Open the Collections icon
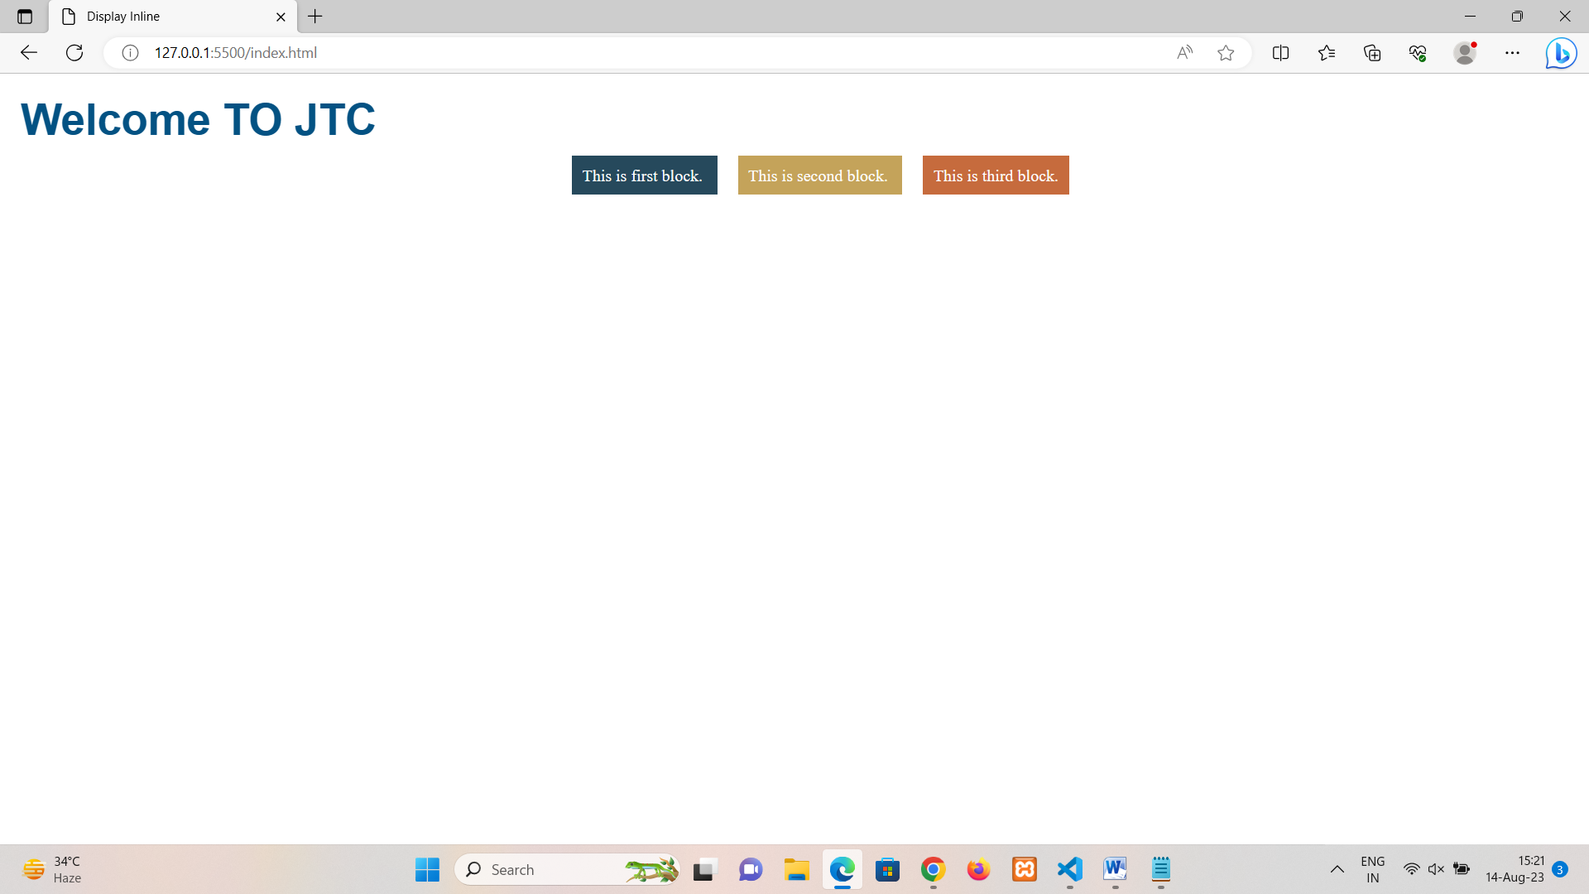Viewport: 1589px width, 894px height. tap(1372, 53)
